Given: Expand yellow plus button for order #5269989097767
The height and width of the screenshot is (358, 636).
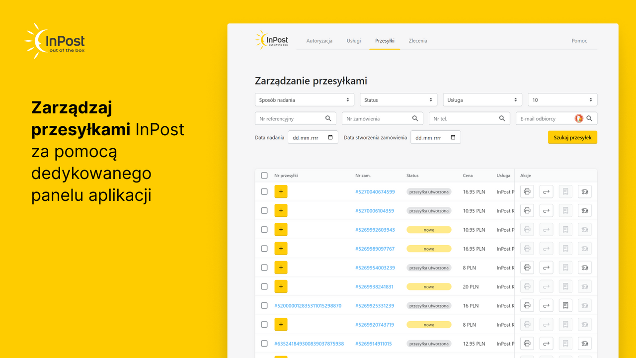Looking at the screenshot, I should point(281,249).
